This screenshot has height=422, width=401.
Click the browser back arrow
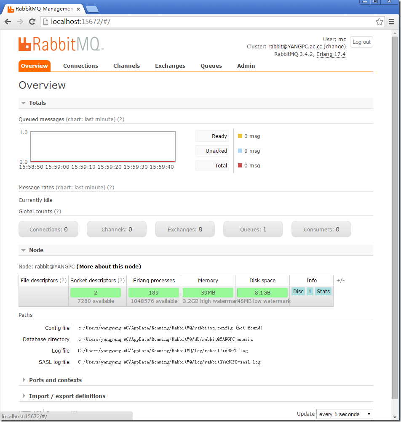8,22
